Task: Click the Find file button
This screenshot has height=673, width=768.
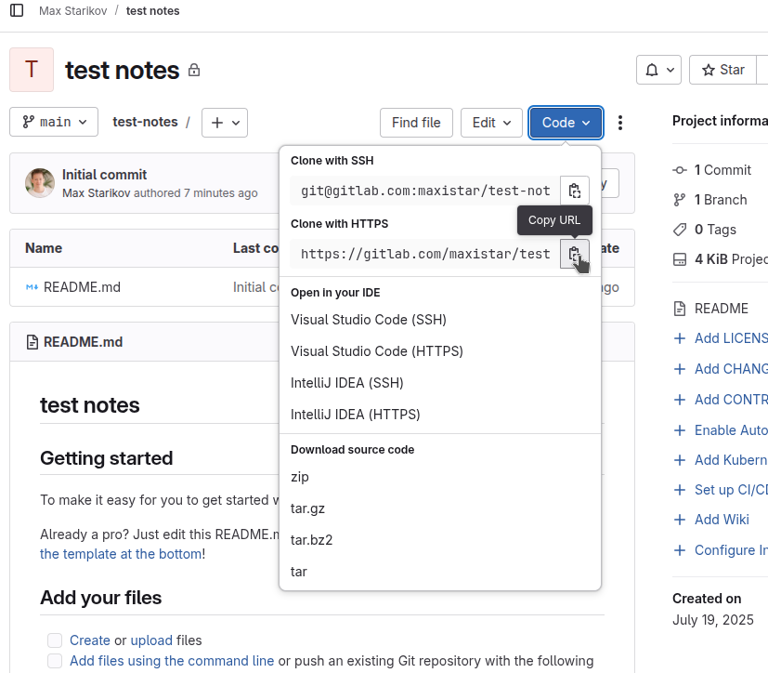Action: tap(416, 123)
